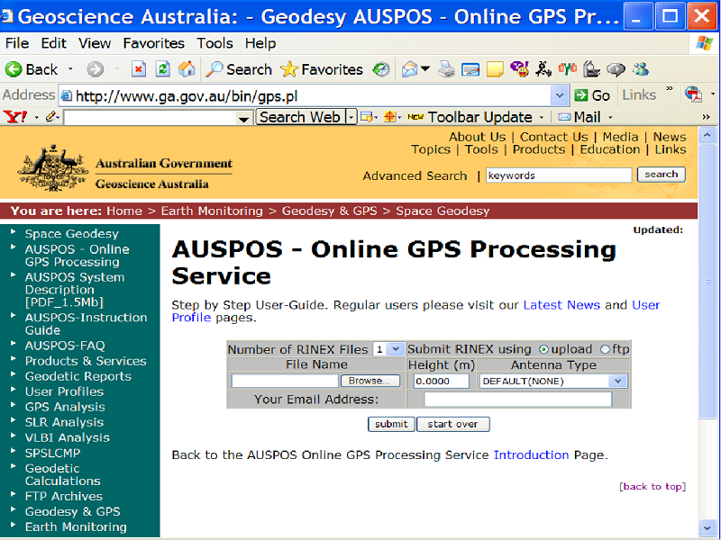The height and width of the screenshot is (540, 721).
Task: Click the Edit page toolbar icon
Action: point(470,69)
